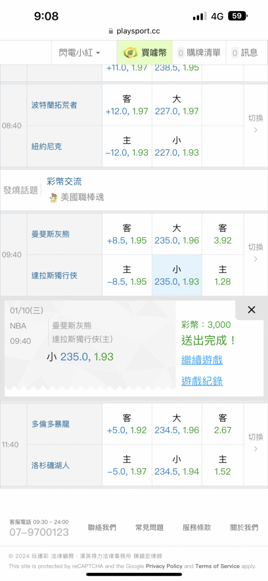This screenshot has width=268, height=581.
Task: Open the 聯絡我們 footer link
Action: (x=102, y=528)
